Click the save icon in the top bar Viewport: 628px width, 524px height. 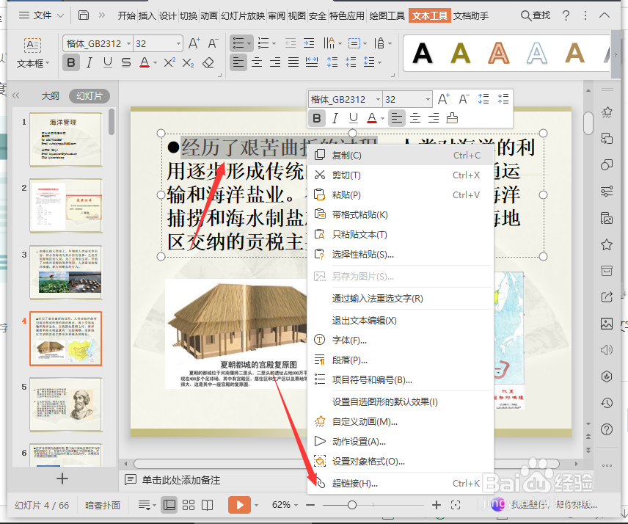coord(84,15)
